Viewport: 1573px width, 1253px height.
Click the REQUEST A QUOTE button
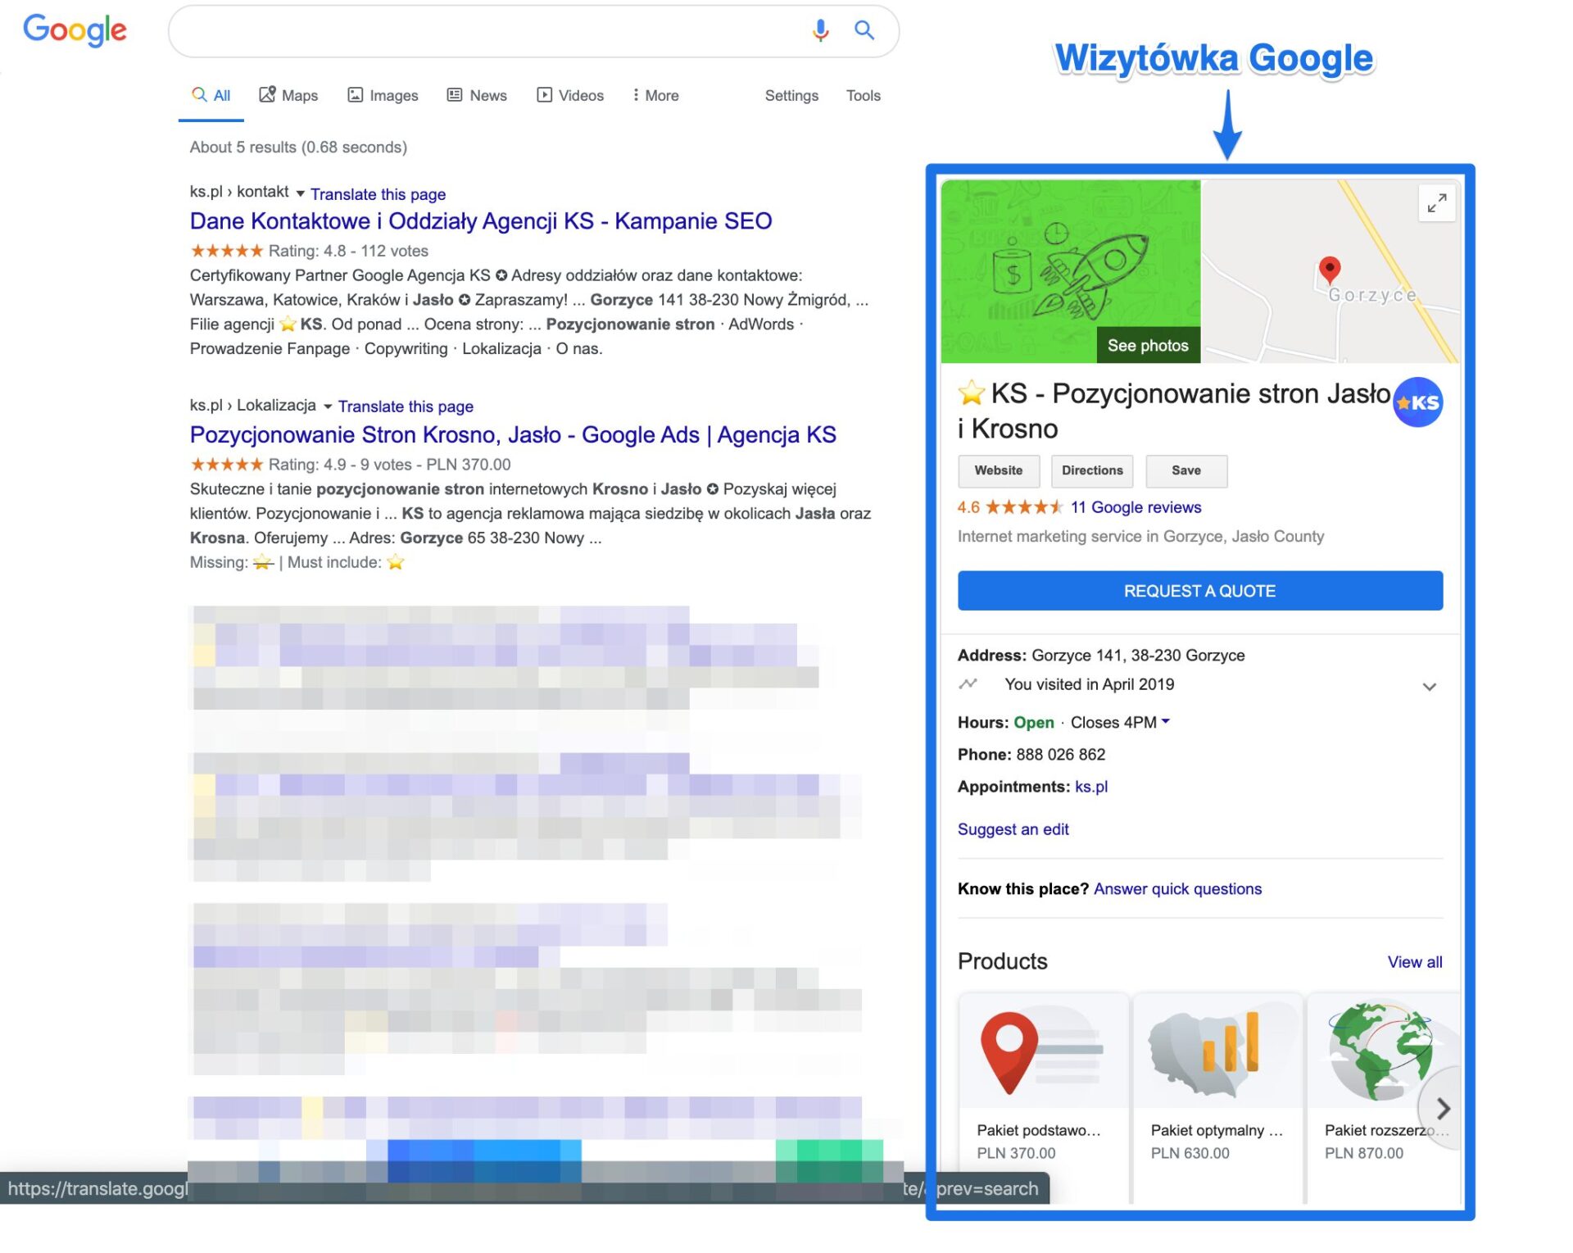1199,591
